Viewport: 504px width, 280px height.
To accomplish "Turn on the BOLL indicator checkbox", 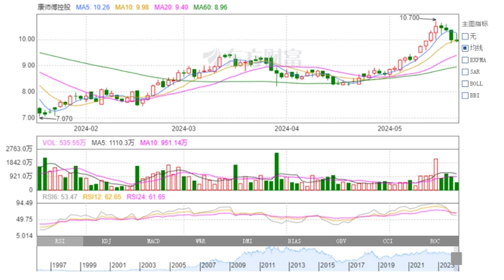I will tap(465, 83).
